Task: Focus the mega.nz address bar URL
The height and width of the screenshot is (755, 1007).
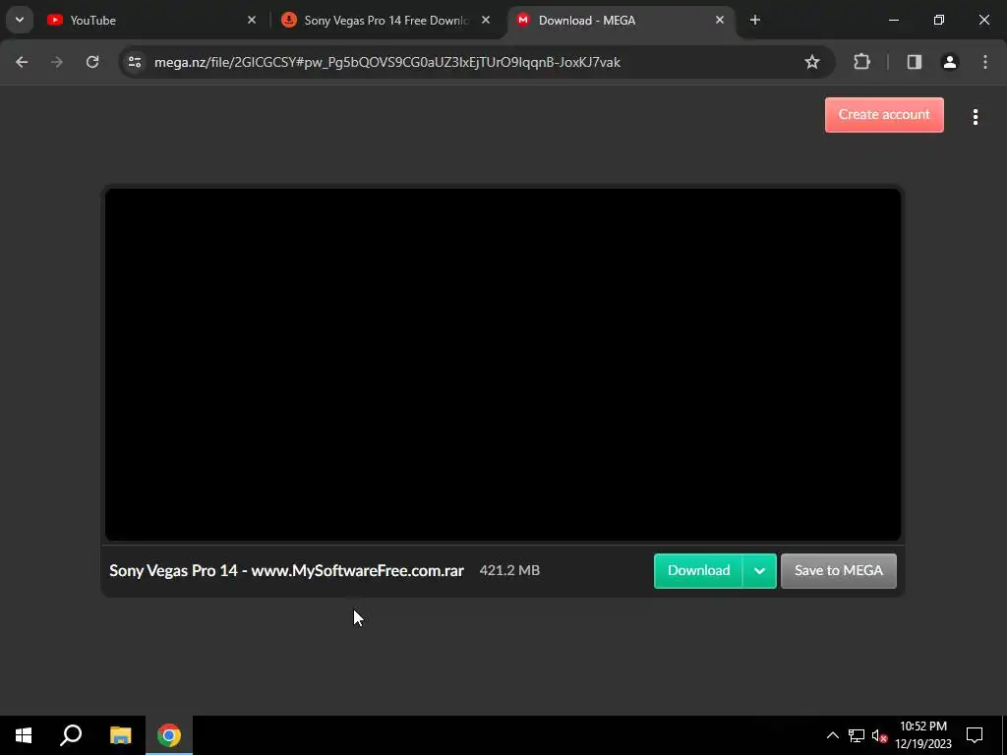Action: (x=387, y=62)
